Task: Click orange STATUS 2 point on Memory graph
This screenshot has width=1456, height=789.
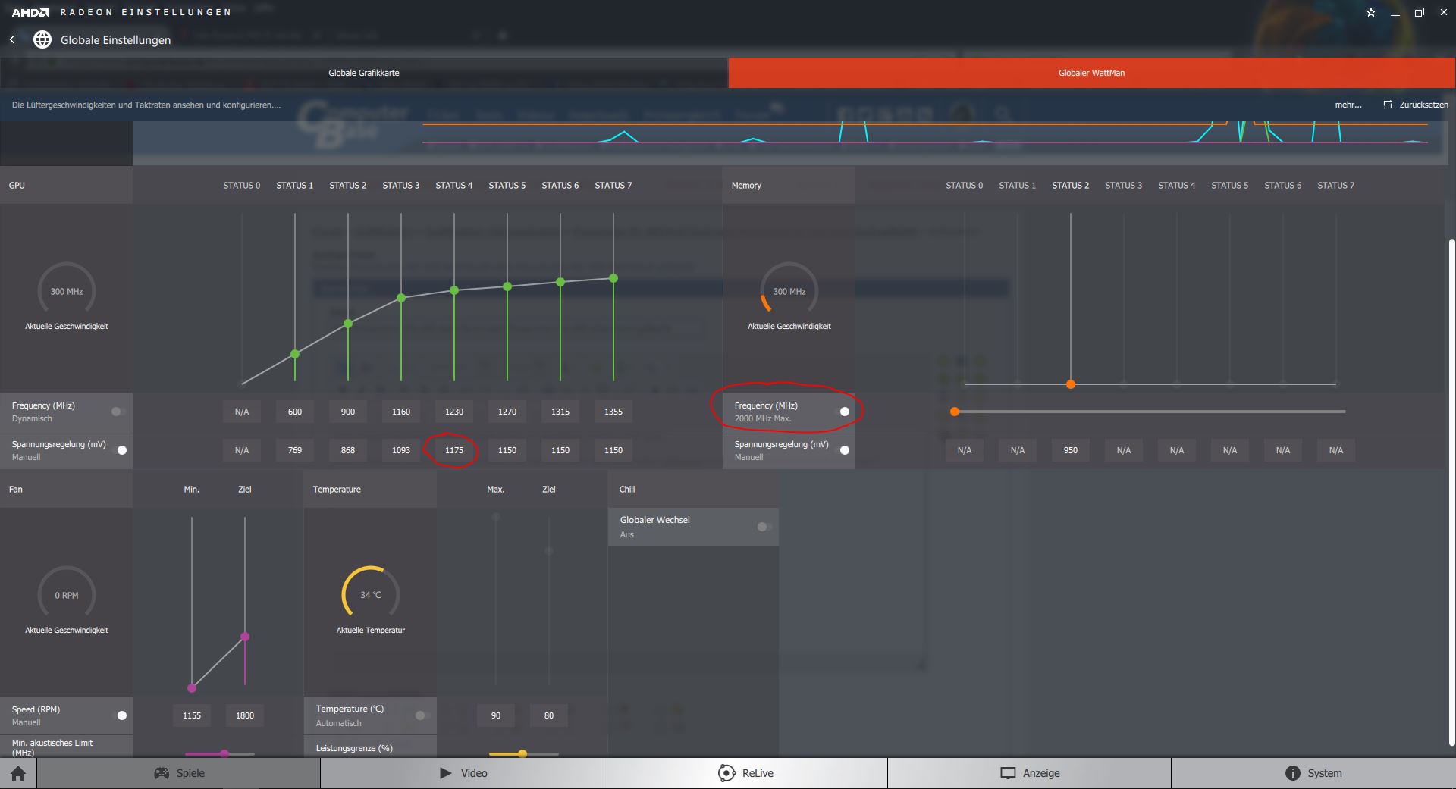Action: pyautogui.click(x=1071, y=384)
